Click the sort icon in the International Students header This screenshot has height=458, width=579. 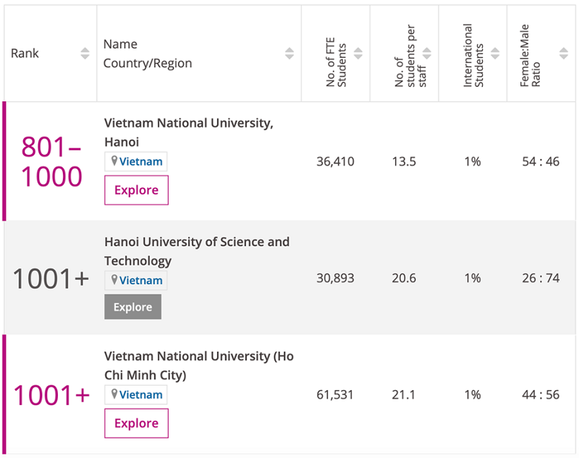pos(495,52)
